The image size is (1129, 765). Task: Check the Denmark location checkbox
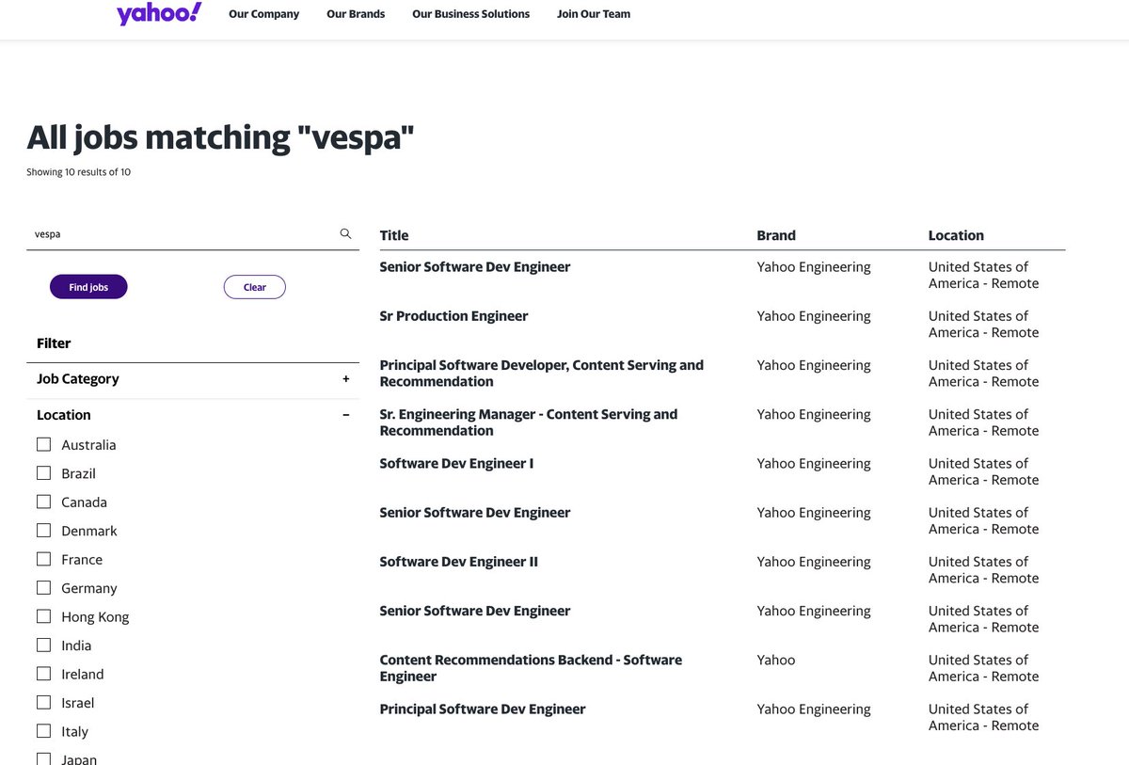43,531
